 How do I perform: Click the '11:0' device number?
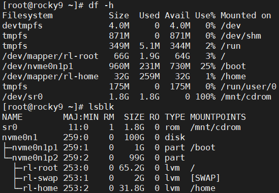[78, 127]
